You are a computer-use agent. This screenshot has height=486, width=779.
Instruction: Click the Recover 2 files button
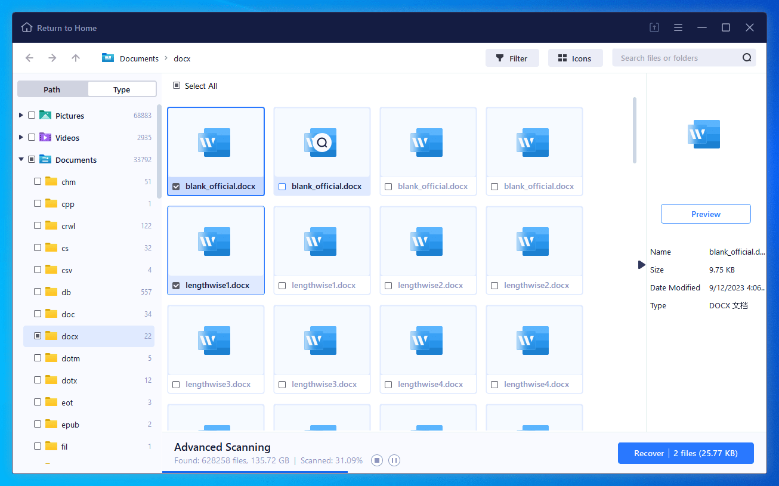click(x=685, y=453)
